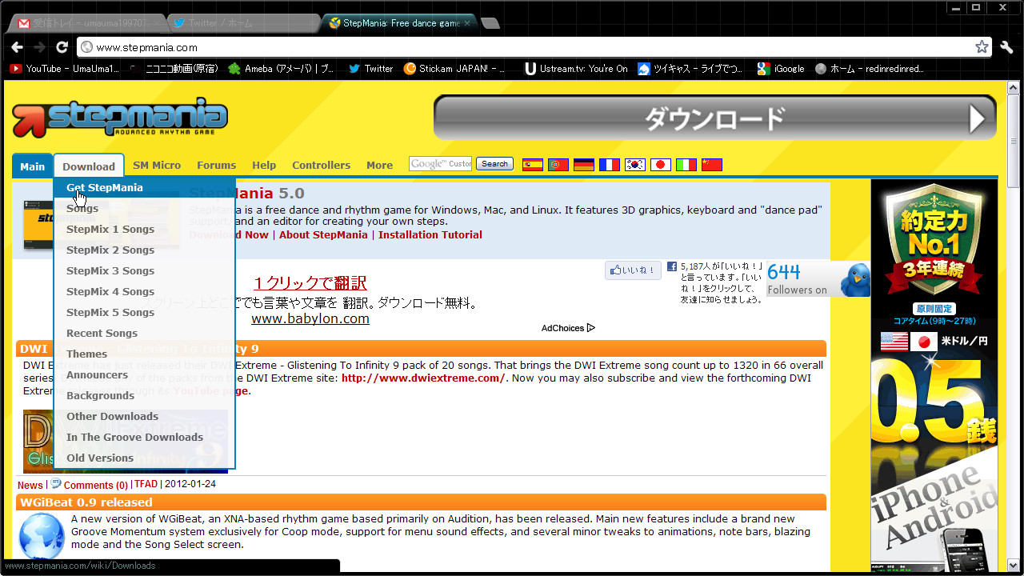Choose StepMix 5 Songs menu entry
Viewport: 1024px width, 576px height.
(x=145, y=312)
